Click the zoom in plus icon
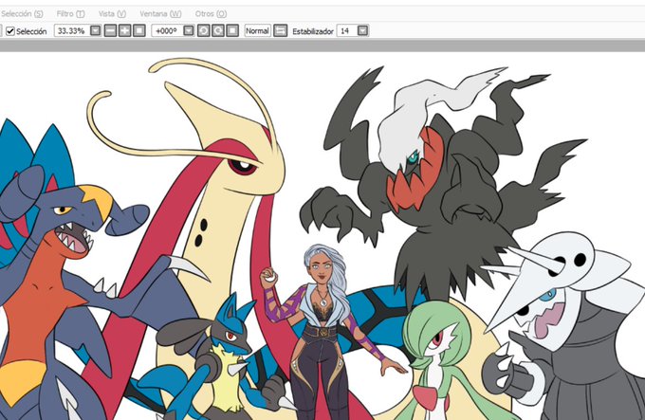The height and width of the screenshot is (420, 645). tap(124, 31)
